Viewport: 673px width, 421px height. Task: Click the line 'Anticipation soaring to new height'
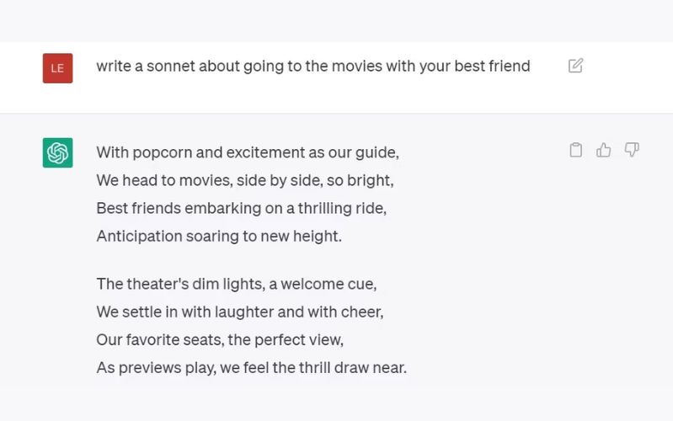tap(219, 236)
